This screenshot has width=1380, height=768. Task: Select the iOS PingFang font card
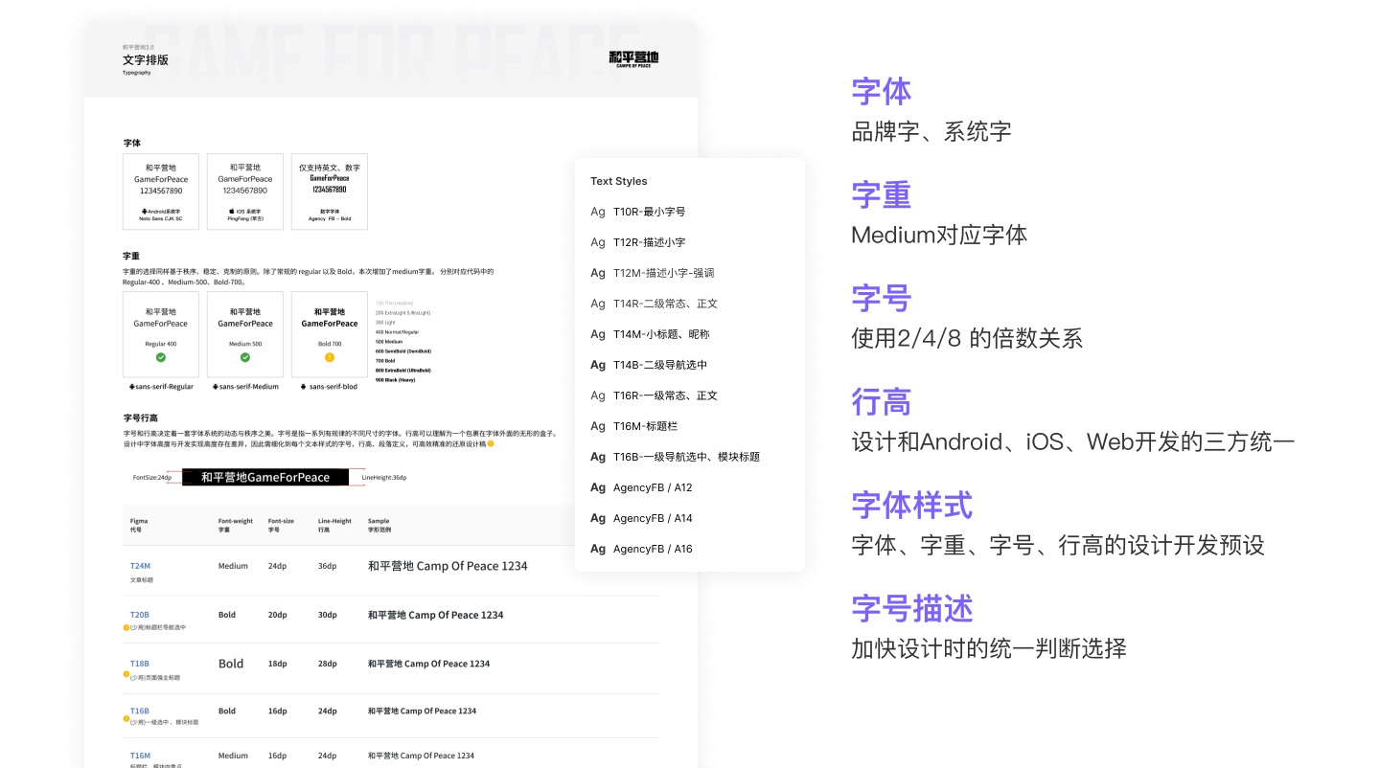245,192
